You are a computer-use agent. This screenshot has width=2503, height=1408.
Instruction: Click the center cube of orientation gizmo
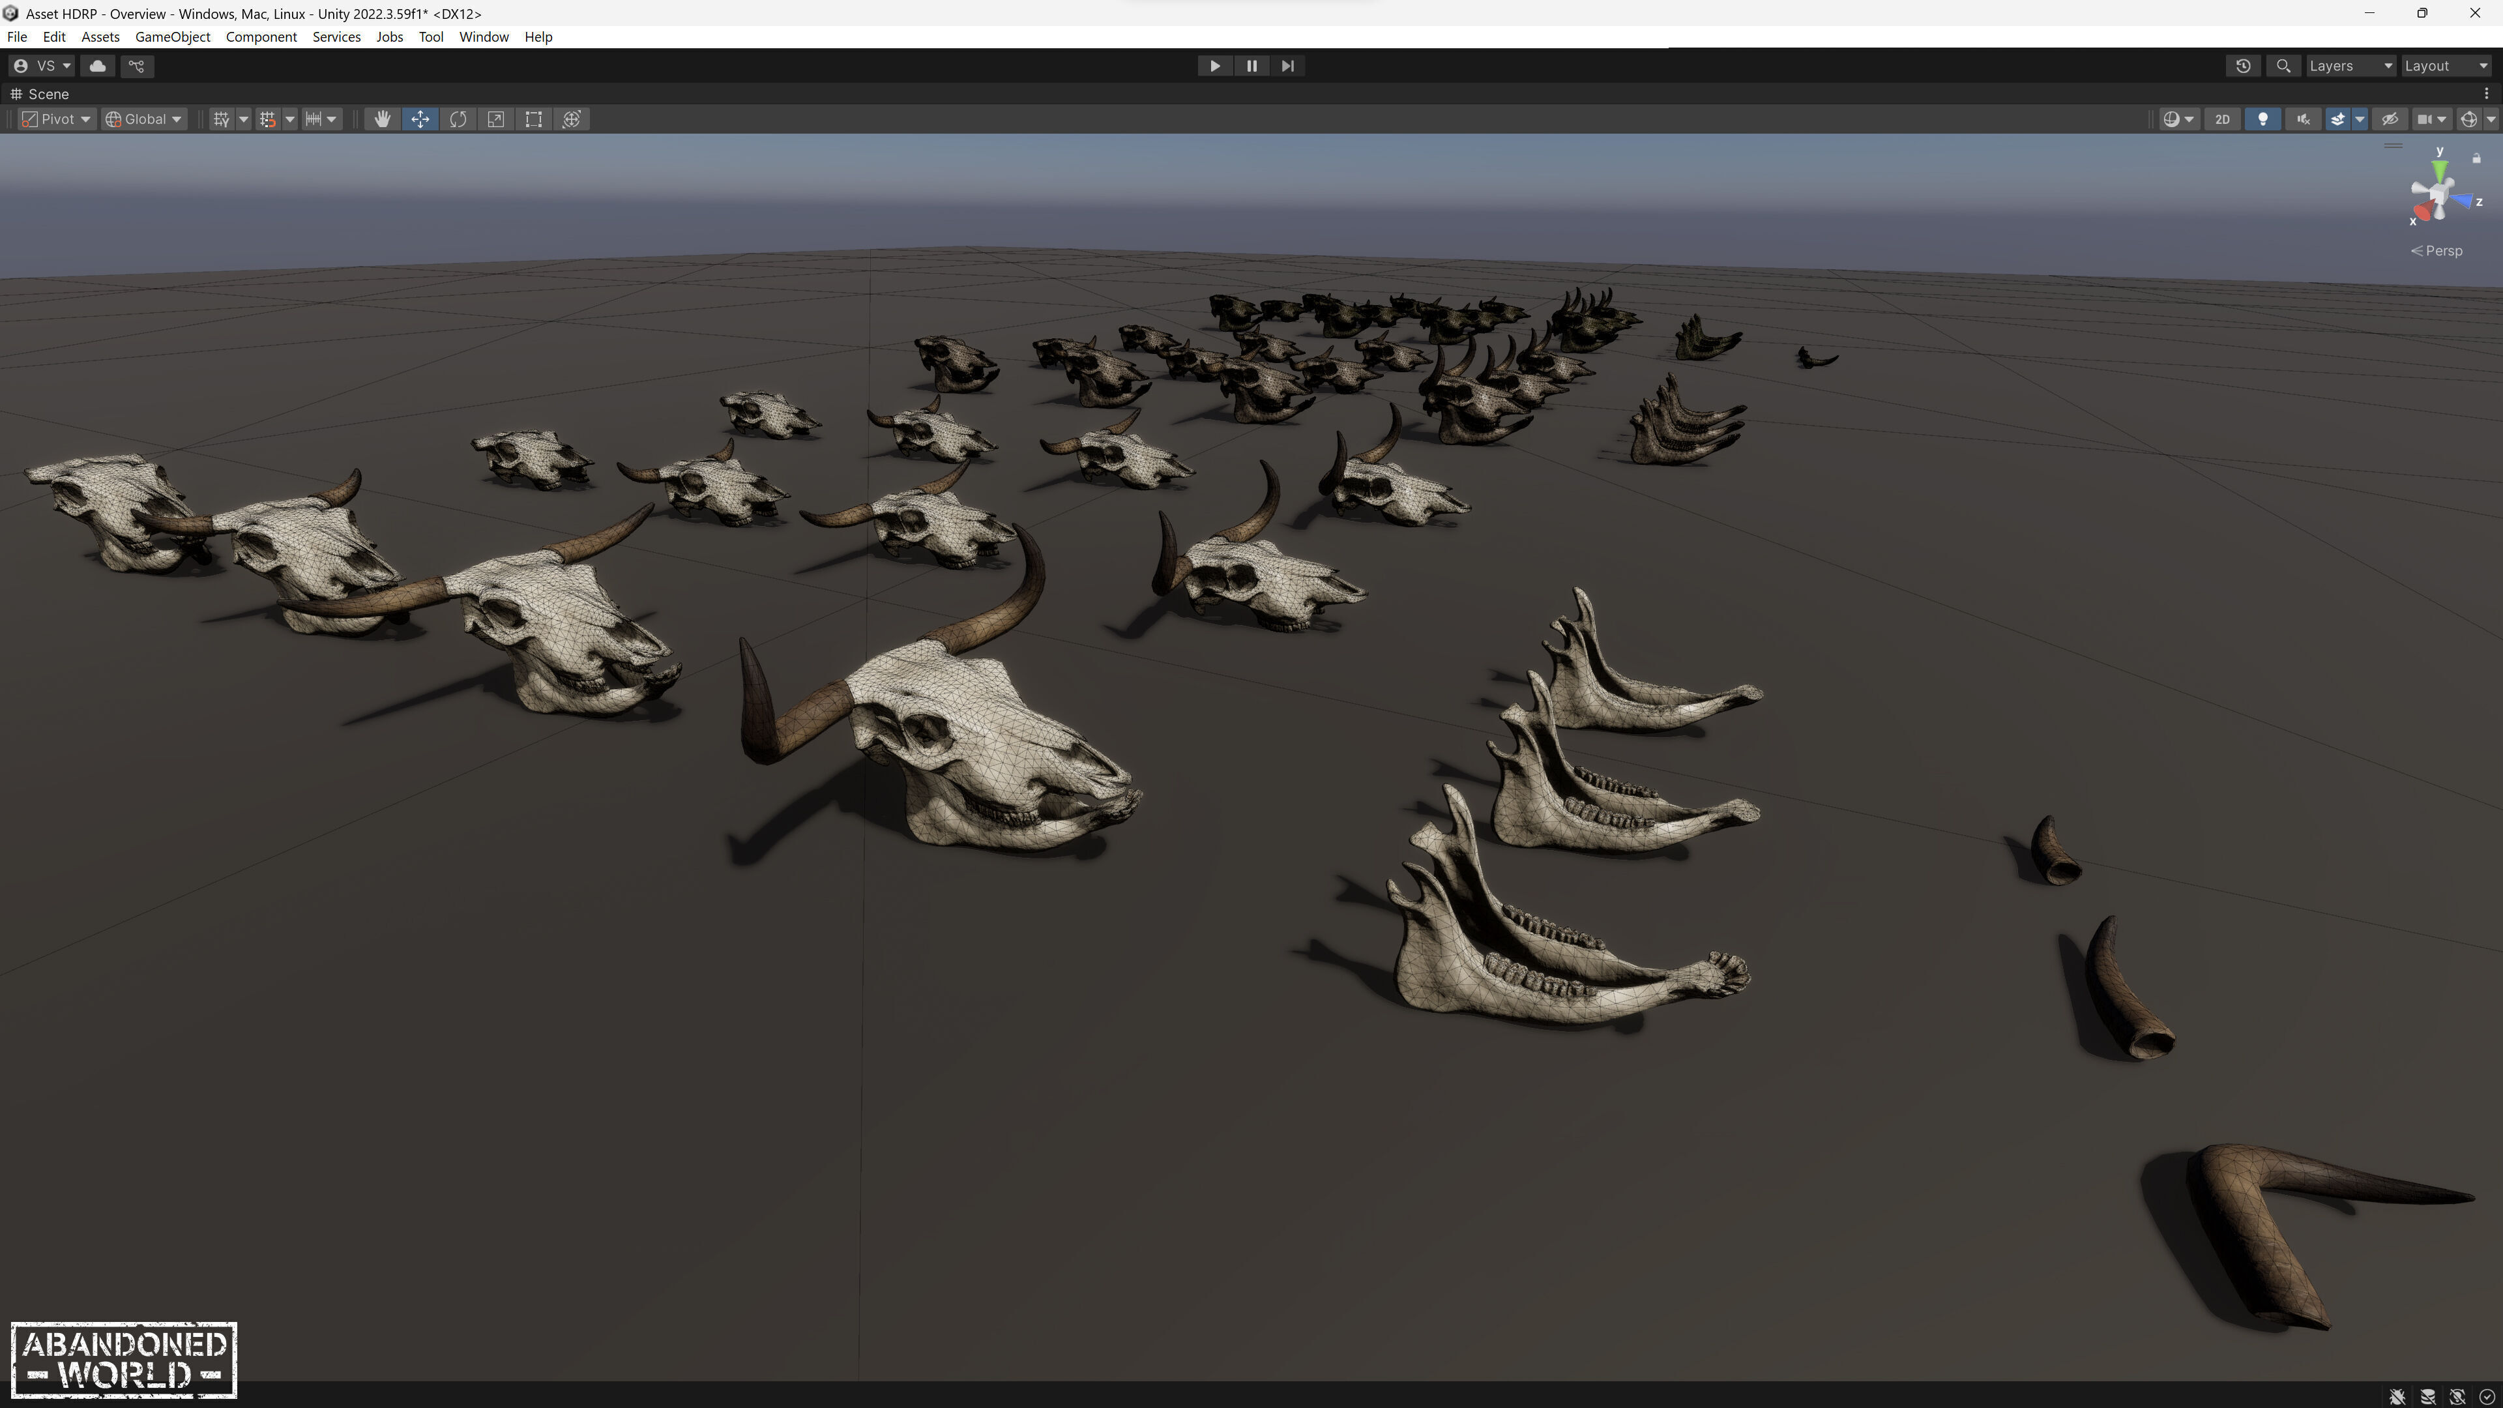[x=2439, y=194]
